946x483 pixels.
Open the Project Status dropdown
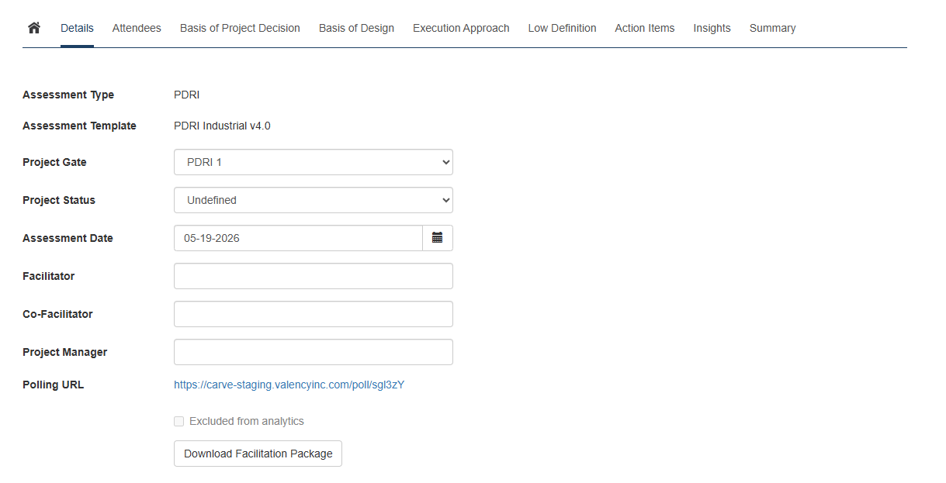[313, 200]
